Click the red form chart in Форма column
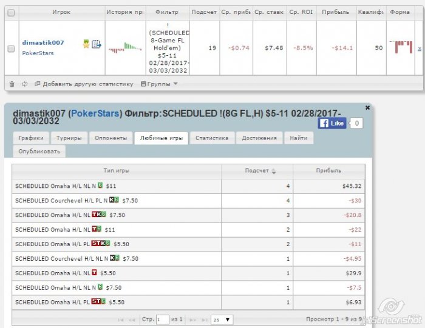The width and height of the screenshot is (425, 328). (x=401, y=47)
